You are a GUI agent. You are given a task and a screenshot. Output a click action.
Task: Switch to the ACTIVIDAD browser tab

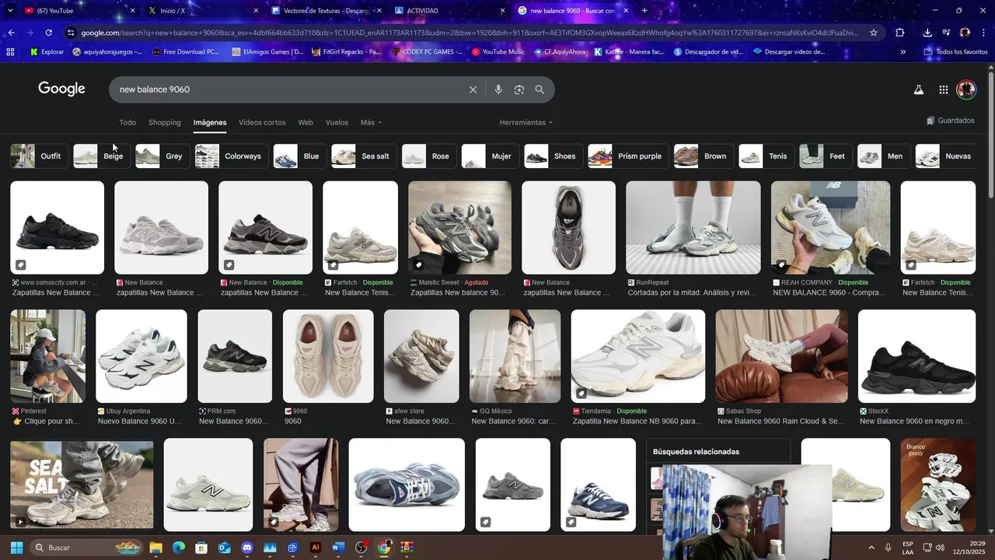point(449,11)
